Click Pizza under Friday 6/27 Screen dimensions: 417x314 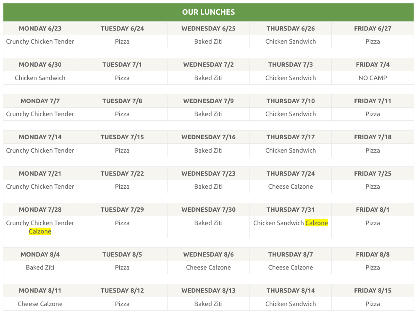tap(372, 42)
